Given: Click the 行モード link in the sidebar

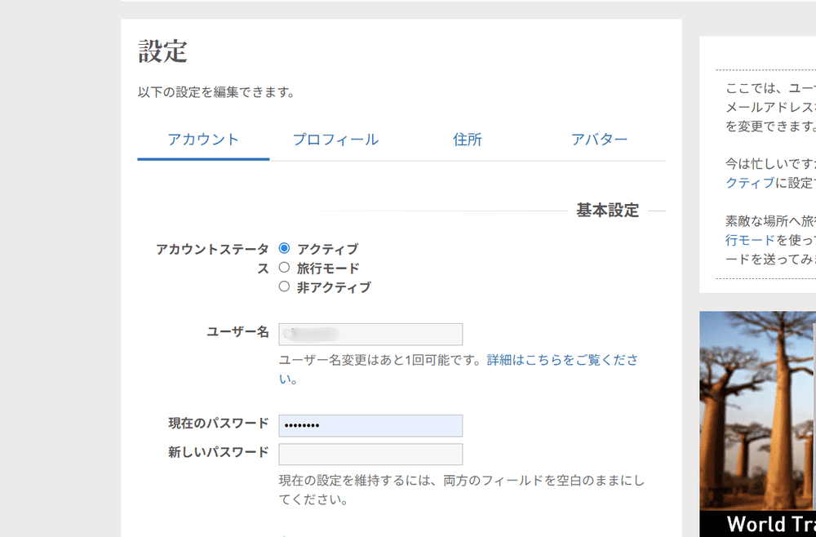Looking at the screenshot, I should tap(750, 240).
